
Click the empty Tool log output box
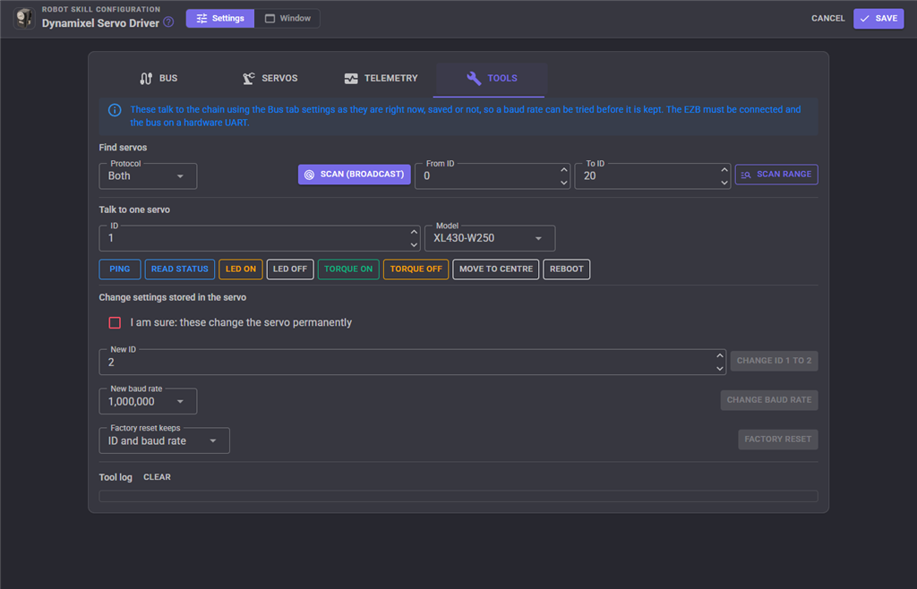458,496
